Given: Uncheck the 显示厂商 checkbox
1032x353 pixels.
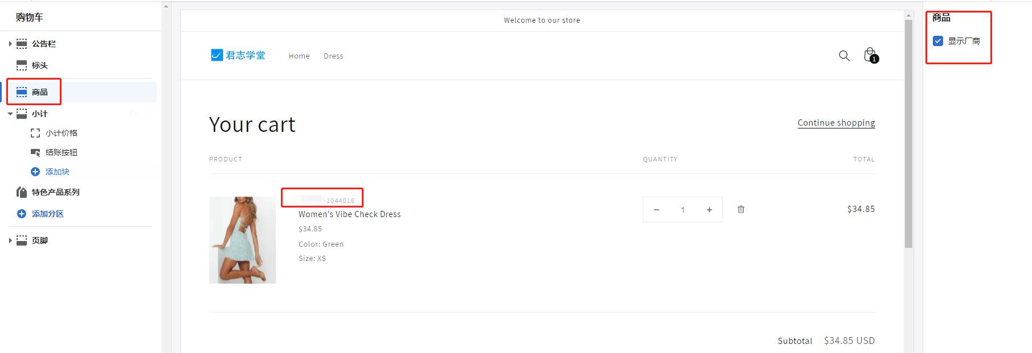Looking at the screenshot, I should click(938, 41).
